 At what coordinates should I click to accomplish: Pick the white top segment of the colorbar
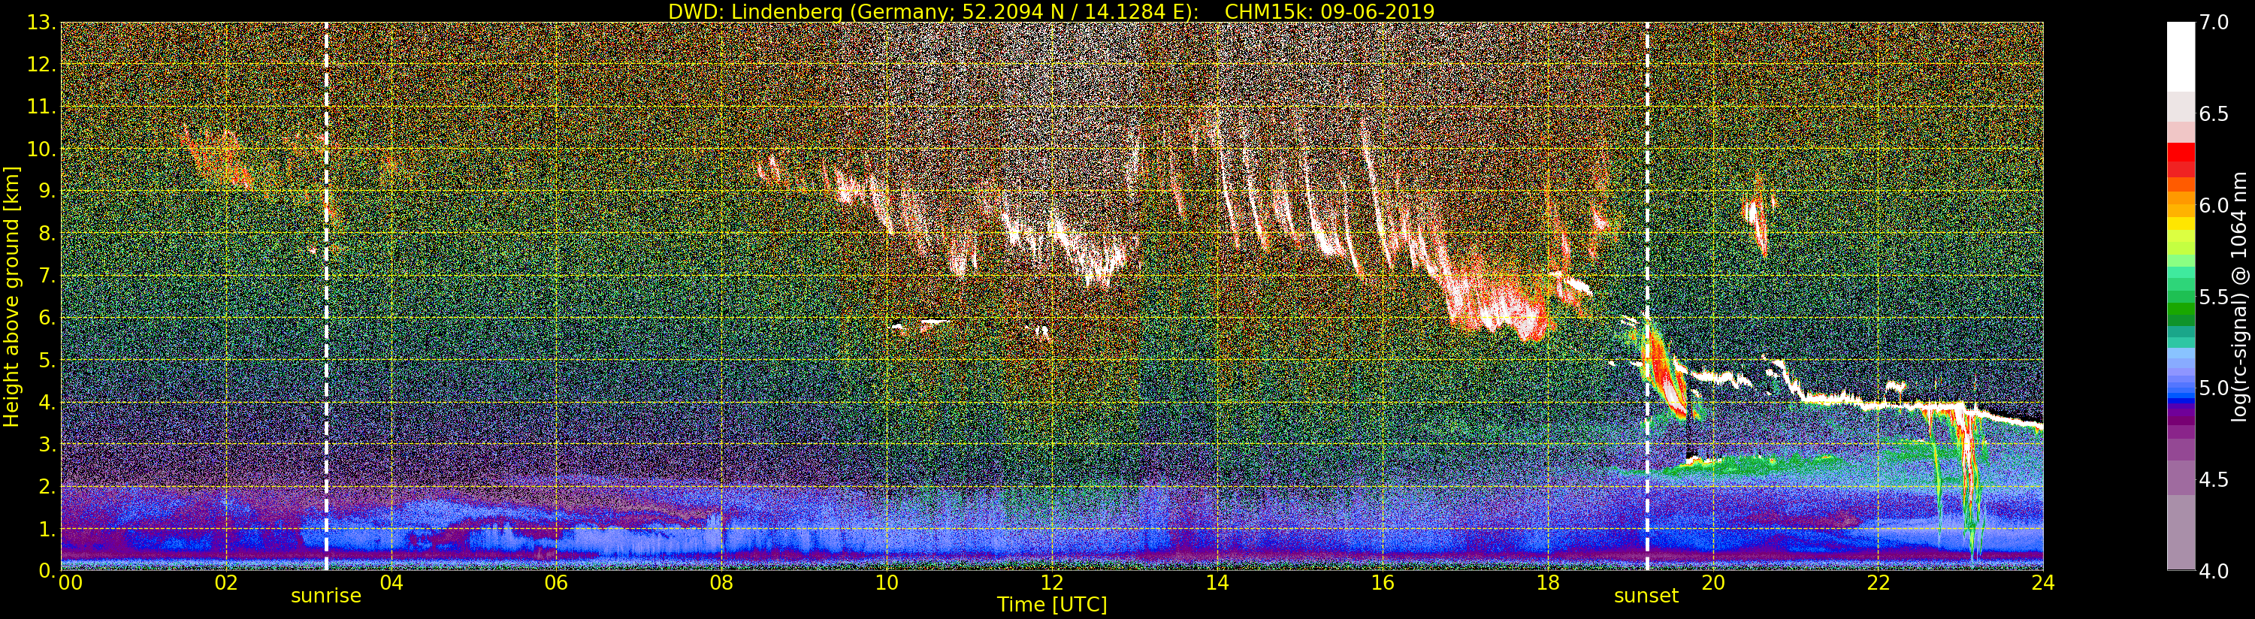pyautogui.click(x=2181, y=57)
